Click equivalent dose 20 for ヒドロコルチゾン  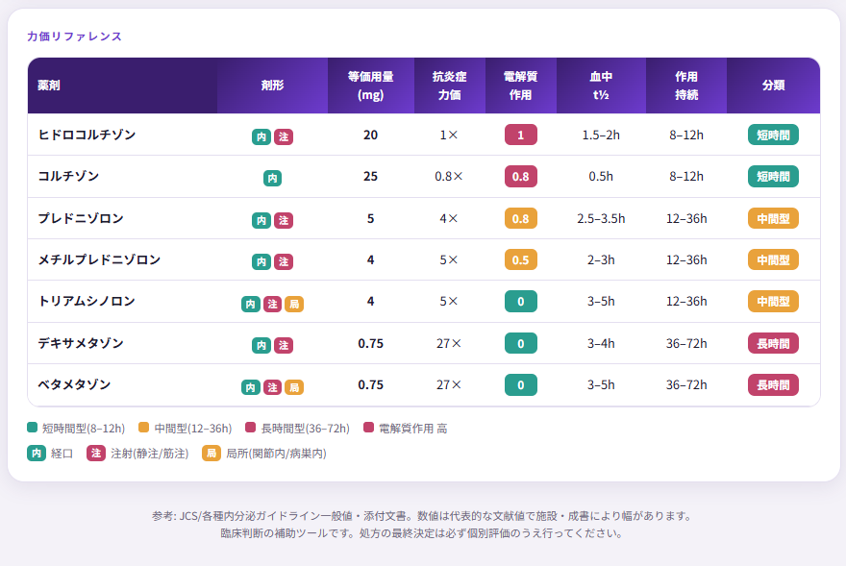pos(371,135)
